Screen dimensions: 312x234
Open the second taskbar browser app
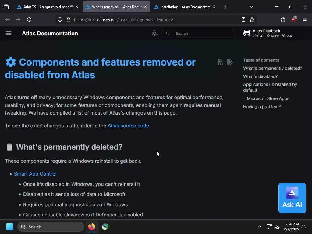[x=105, y=227]
